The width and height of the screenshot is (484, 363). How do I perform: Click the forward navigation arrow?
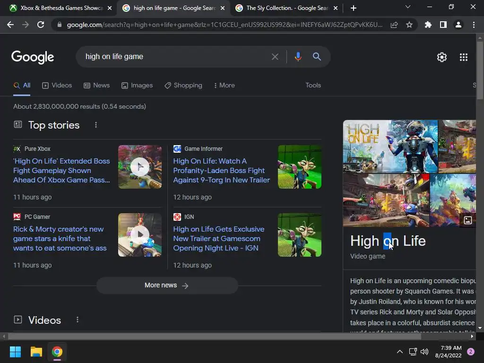26,25
